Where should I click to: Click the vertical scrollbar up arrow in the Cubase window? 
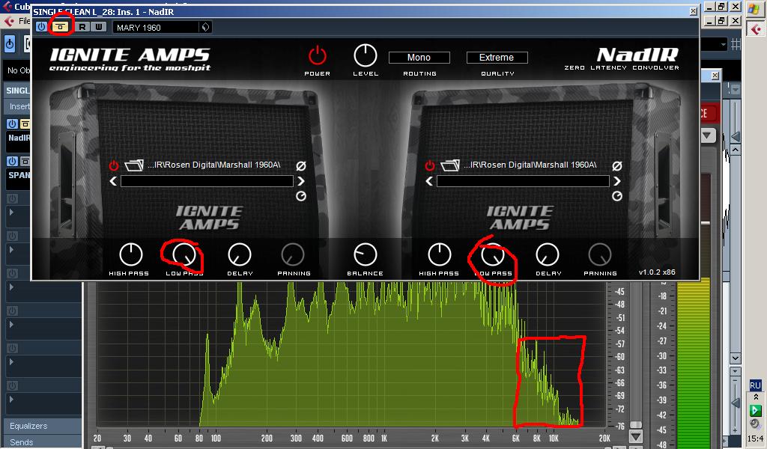[736, 149]
